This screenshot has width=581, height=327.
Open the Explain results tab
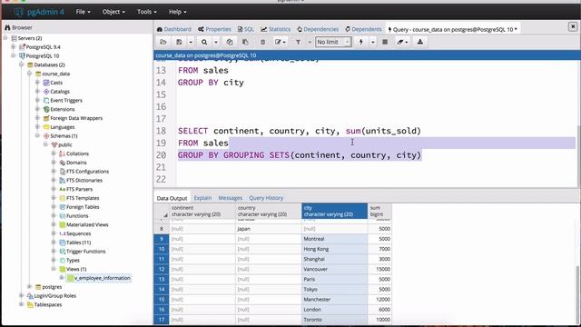click(202, 198)
